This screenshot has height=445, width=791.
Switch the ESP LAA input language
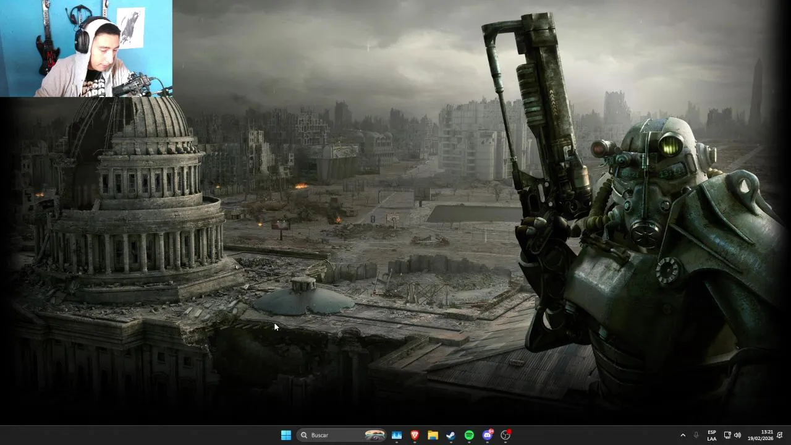[x=712, y=435]
